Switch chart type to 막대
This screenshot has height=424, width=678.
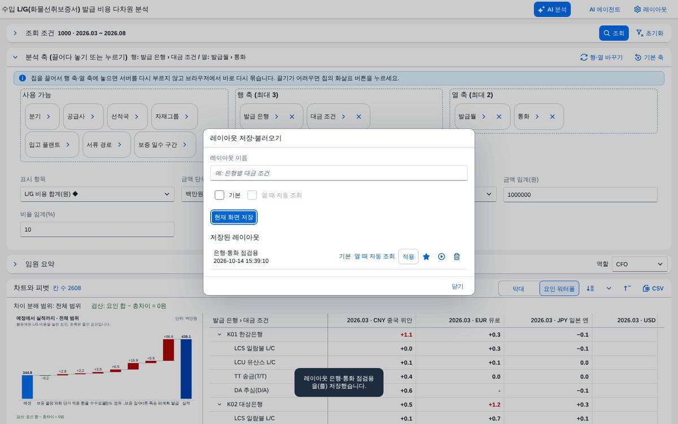coord(518,288)
